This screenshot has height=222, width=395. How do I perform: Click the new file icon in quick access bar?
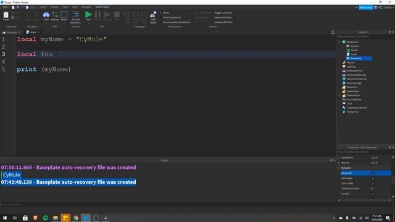(13, 7)
